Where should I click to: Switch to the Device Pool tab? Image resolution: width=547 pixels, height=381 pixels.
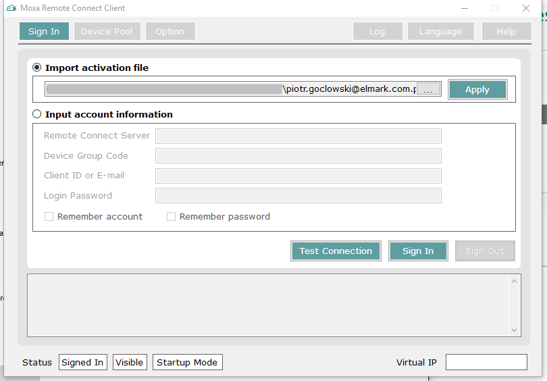(107, 31)
